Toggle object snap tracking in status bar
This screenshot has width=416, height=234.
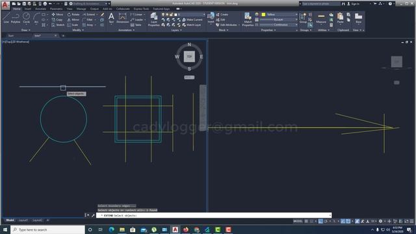coord(343,221)
